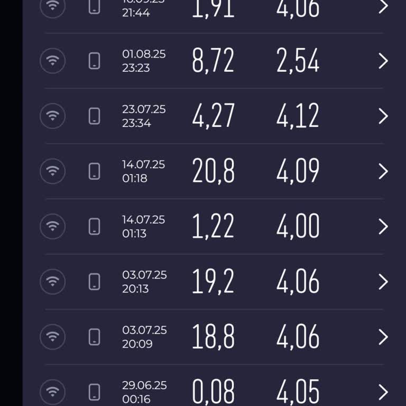Click Wi-Fi icon for 14.07.25 01:18 result
The image size is (406, 406).
tap(52, 171)
